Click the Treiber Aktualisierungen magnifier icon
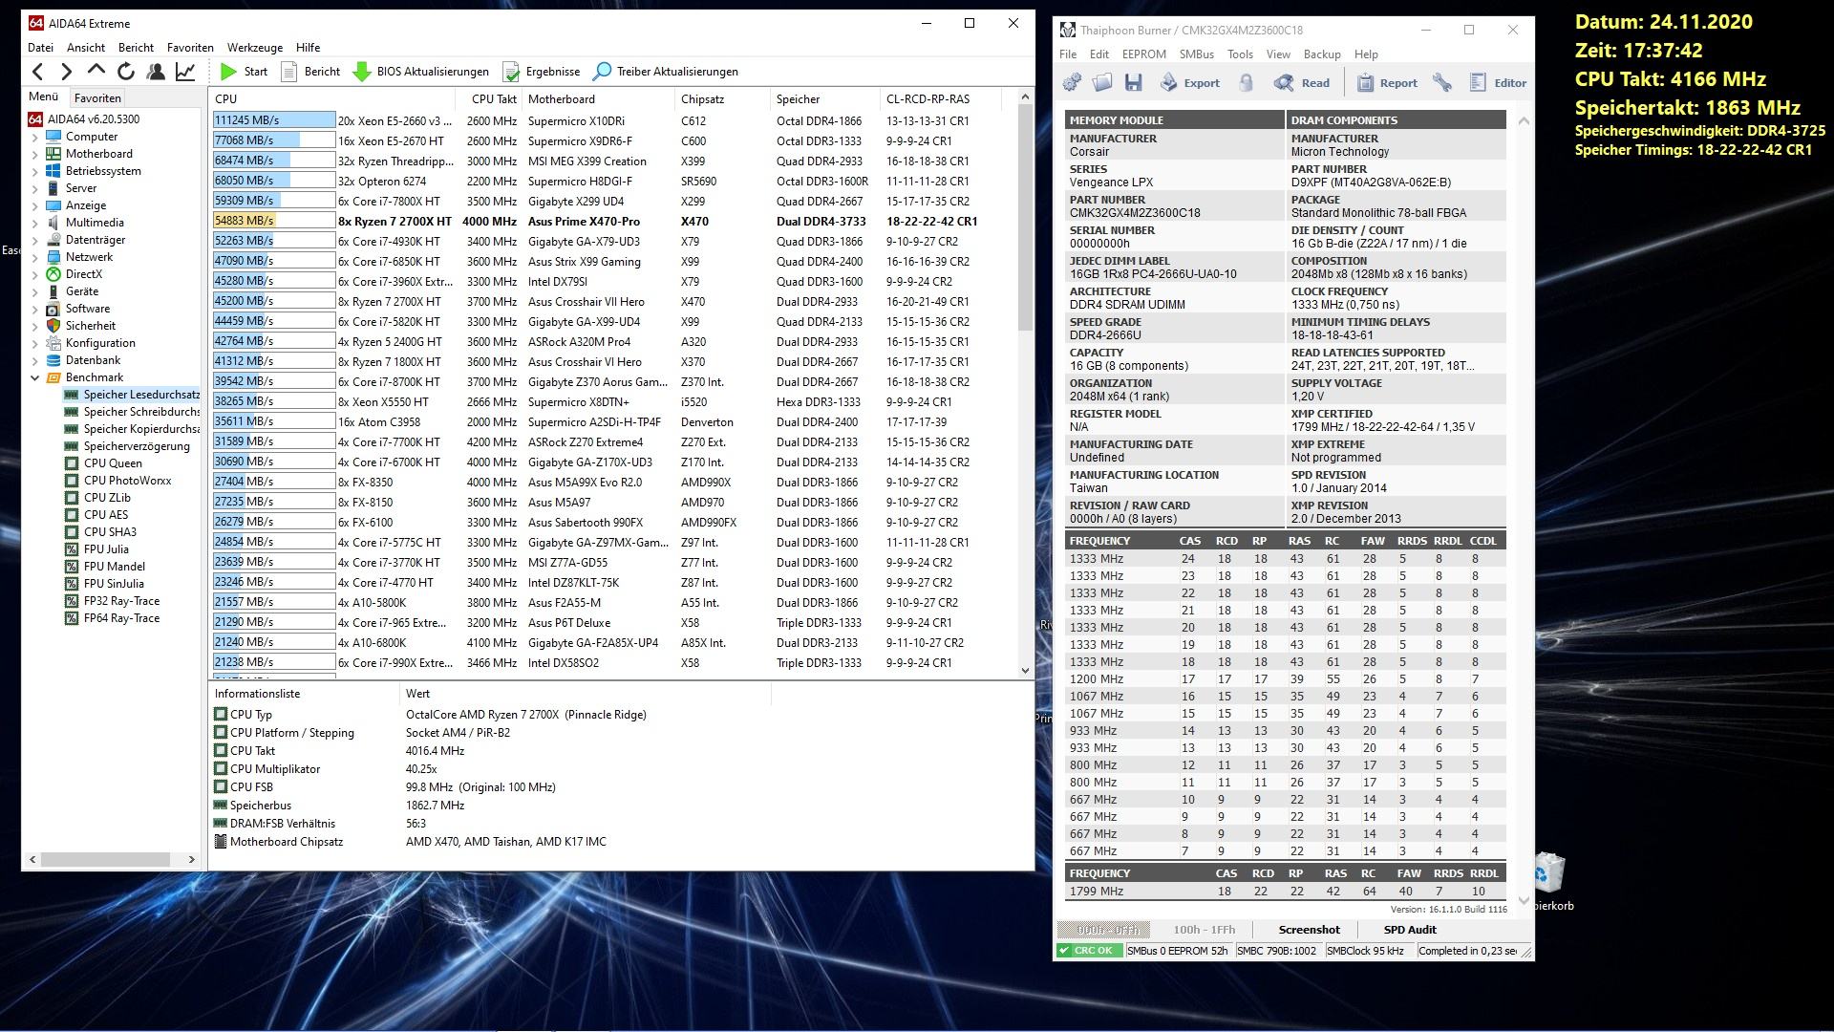The height and width of the screenshot is (1032, 1834). (x=602, y=72)
